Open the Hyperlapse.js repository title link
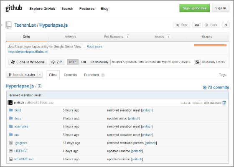234x167 pixels. [53, 25]
